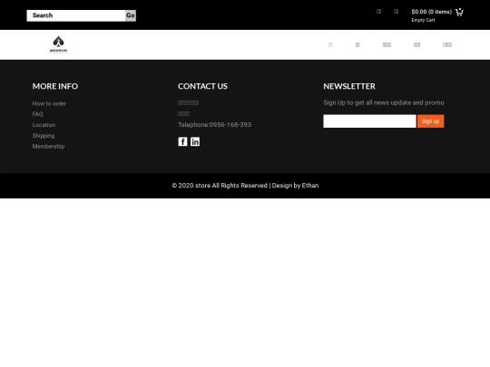
Task: Open the Facebook page icon
Action: 182,141
